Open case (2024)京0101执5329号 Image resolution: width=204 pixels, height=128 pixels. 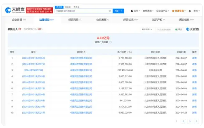point(33,82)
